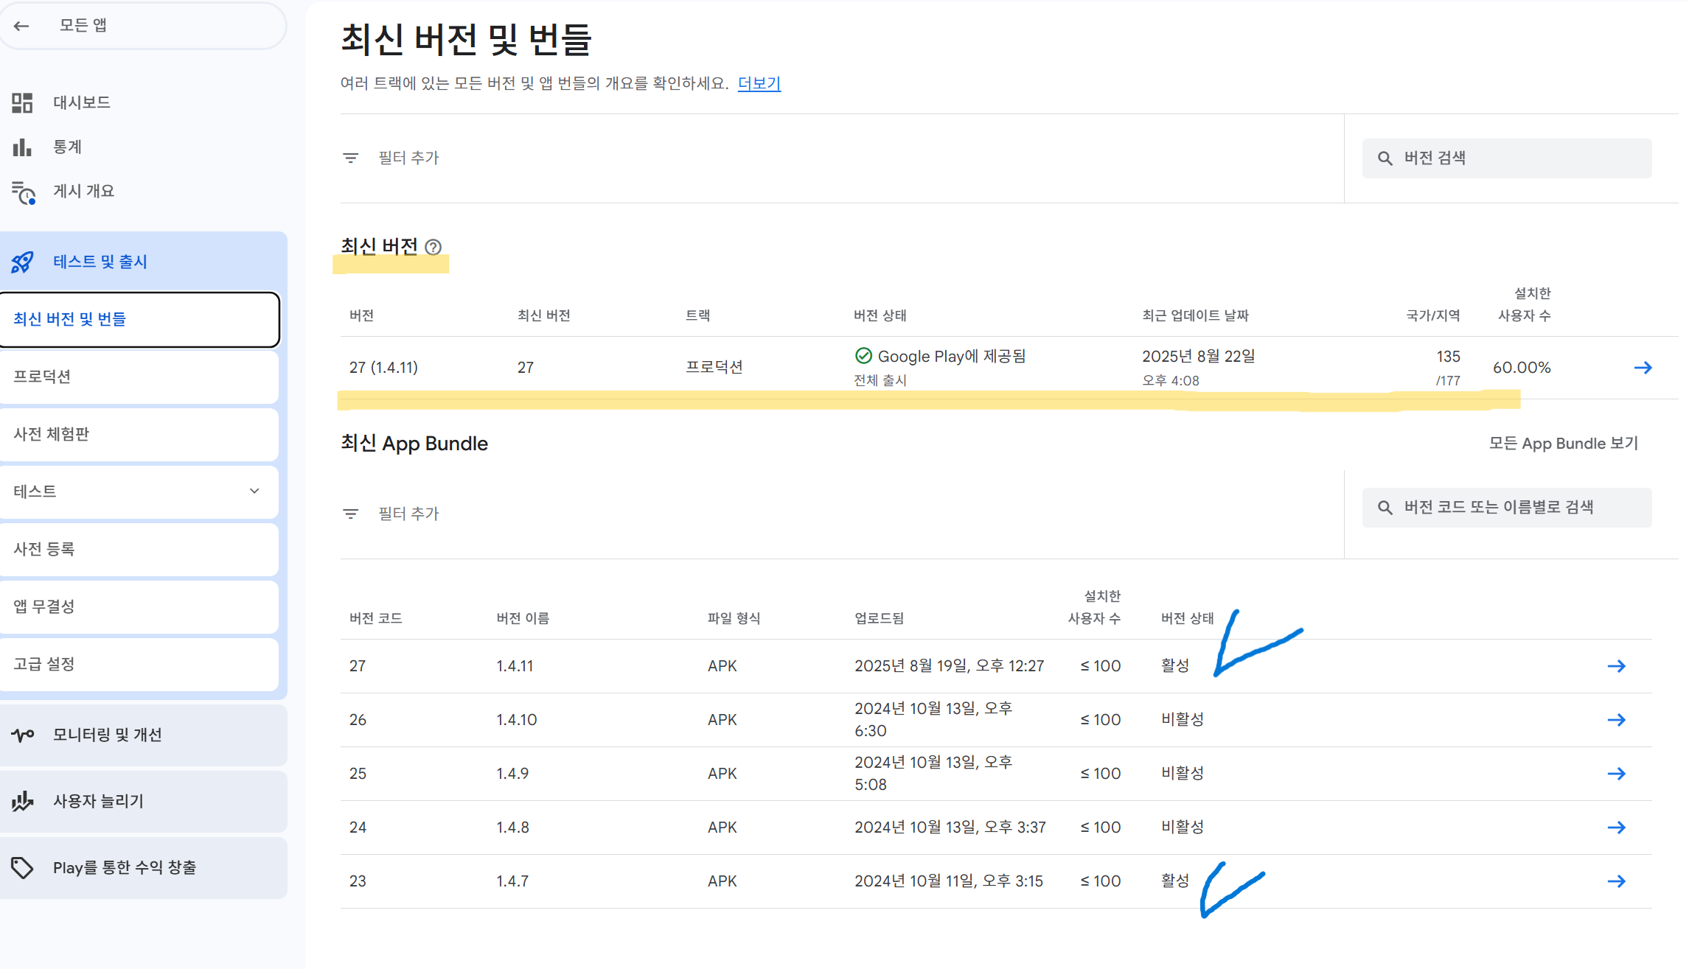
Task: Open details arrow for bundle 1.4.10
Action: (1616, 720)
